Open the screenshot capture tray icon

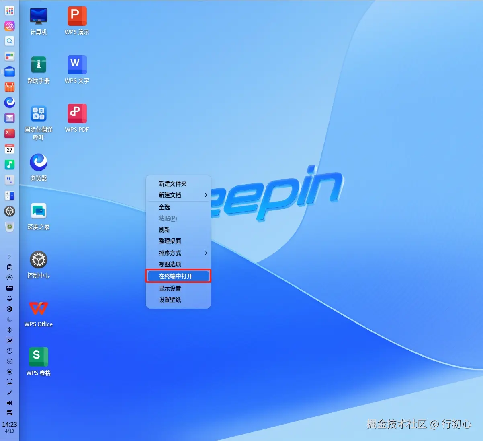[x=10, y=382]
